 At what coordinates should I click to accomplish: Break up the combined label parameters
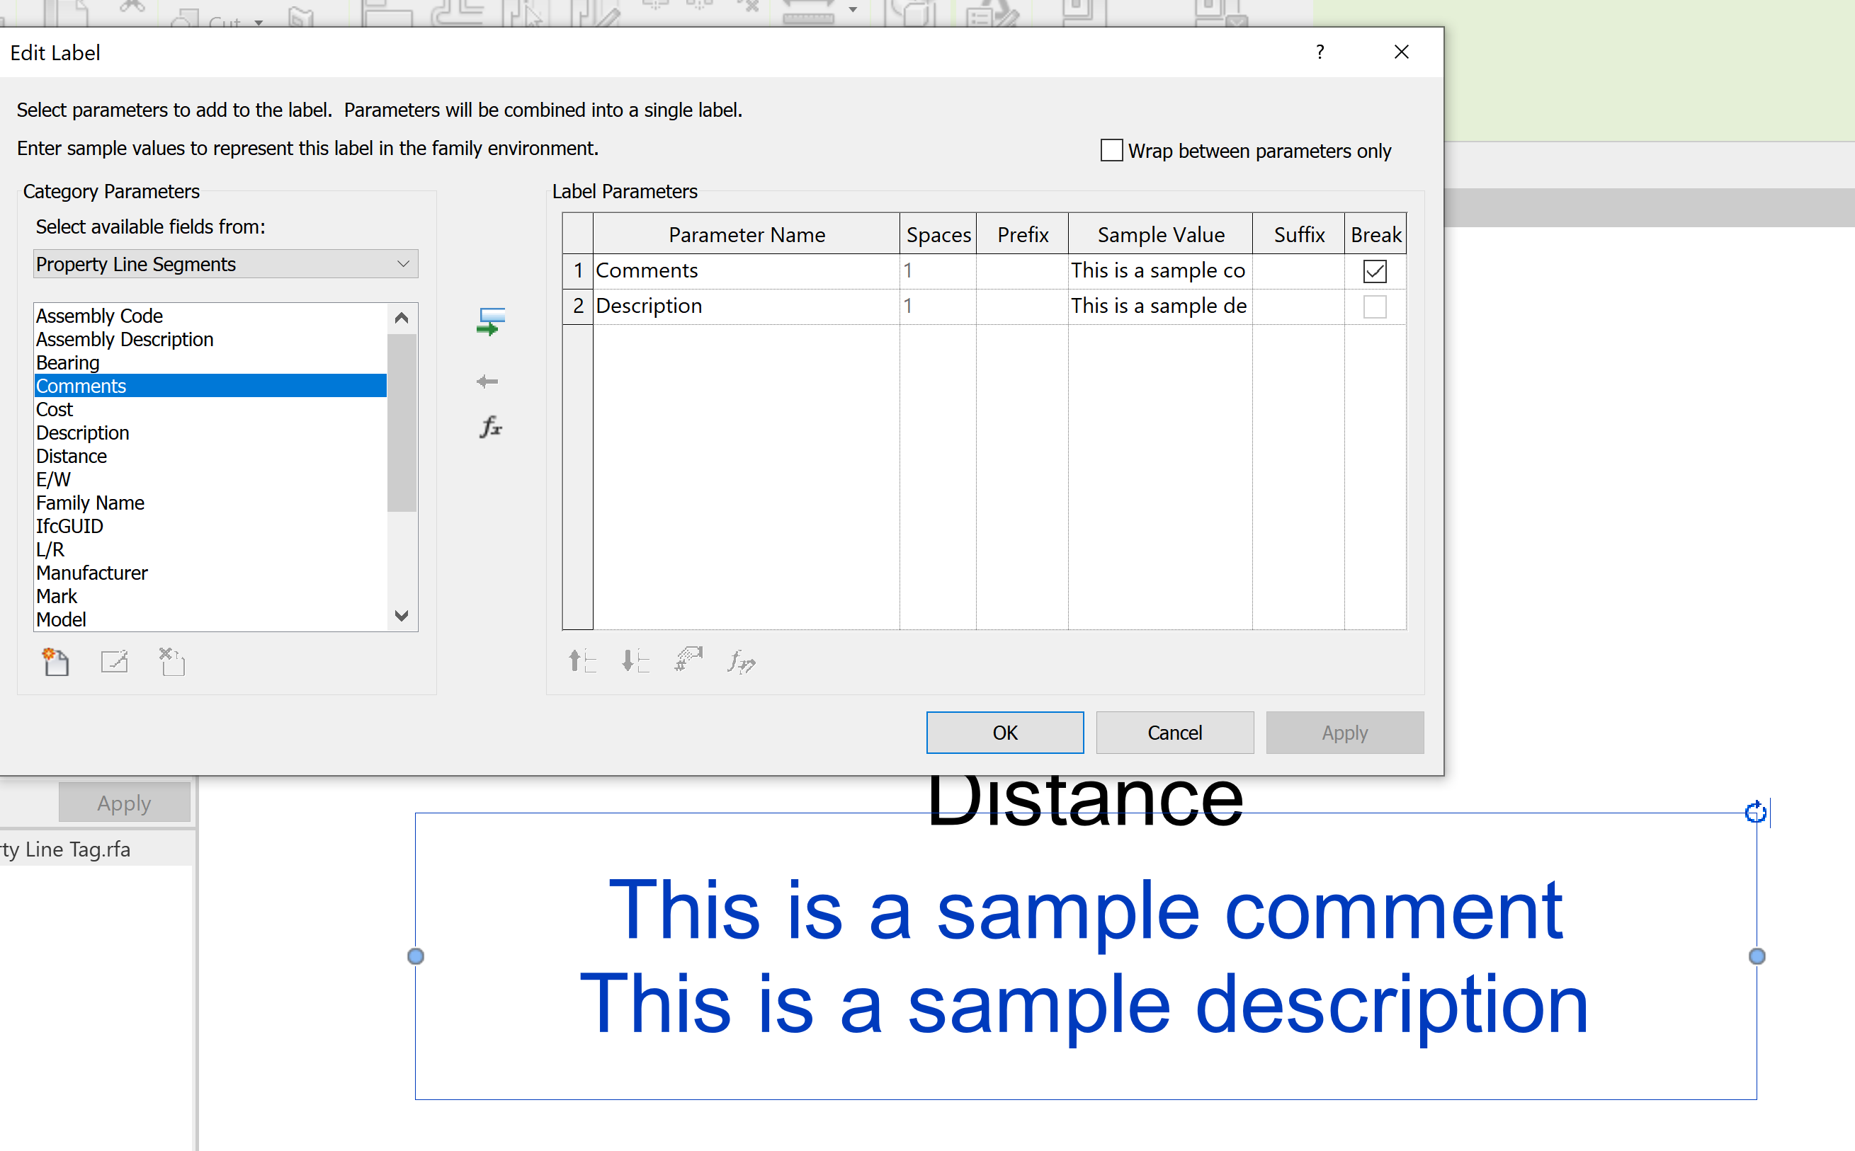coord(686,659)
